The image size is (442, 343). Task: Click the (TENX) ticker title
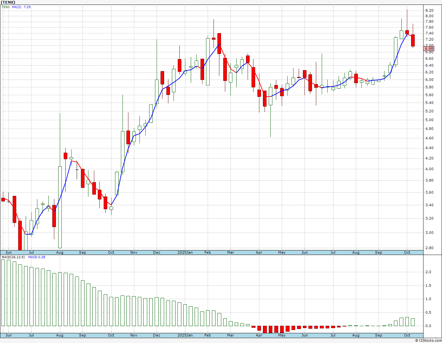[x=8, y=2]
